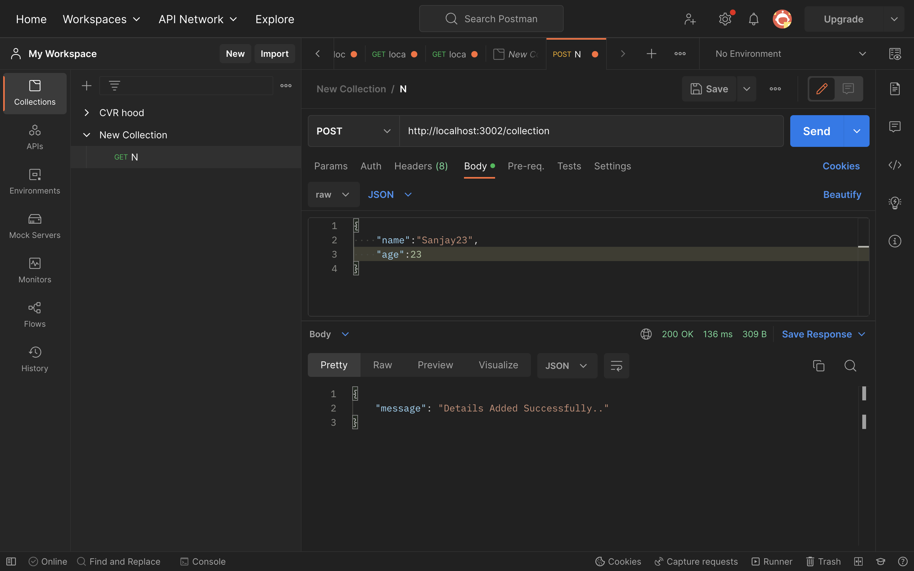Screen dimensions: 914x571
Task: Open the Mock Servers panel
Action: 34,226
